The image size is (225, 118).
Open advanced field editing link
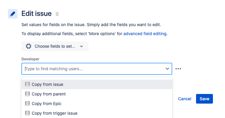(x=145, y=34)
